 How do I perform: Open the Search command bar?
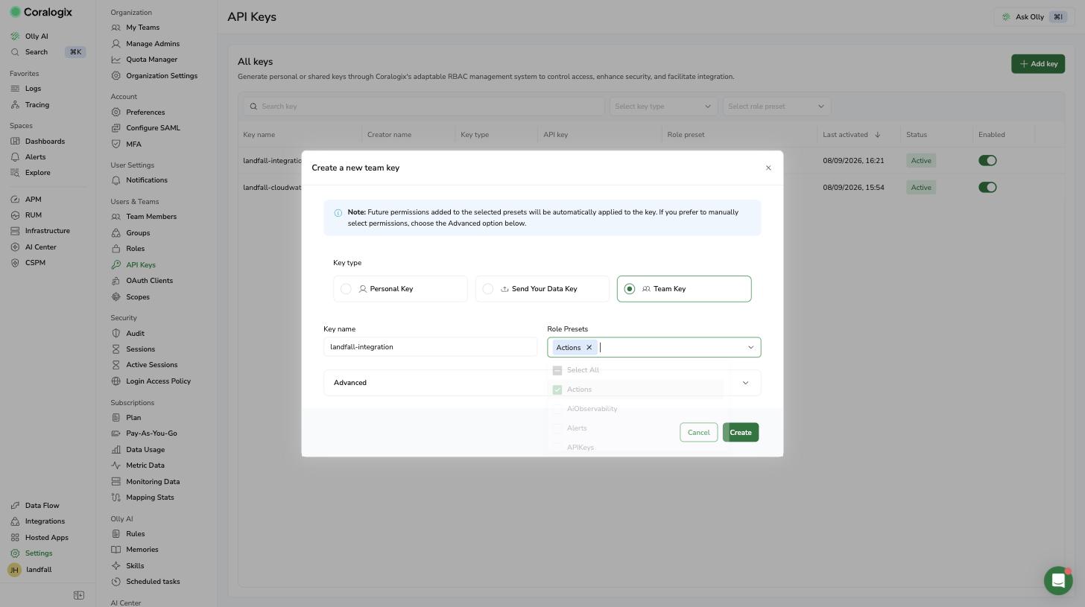click(48, 52)
